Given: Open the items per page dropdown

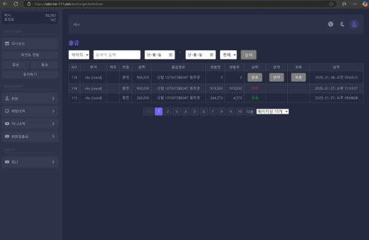Looking at the screenshot, I should (272, 112).
